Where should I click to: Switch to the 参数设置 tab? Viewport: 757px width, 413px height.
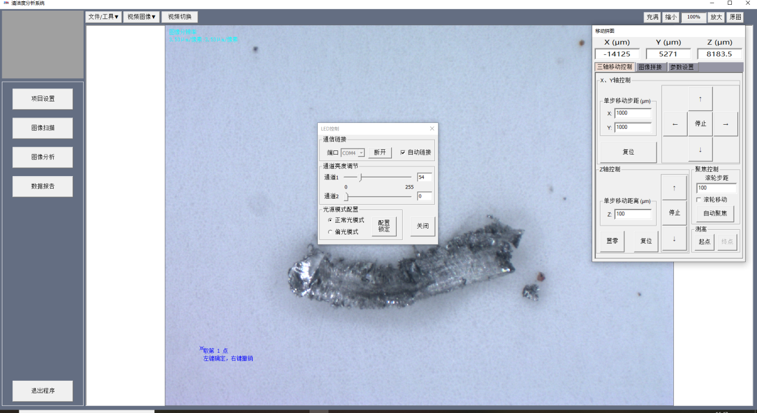[x=682, y=67]
